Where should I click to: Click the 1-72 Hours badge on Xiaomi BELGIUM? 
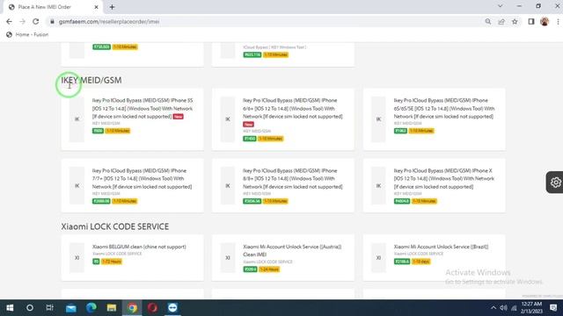point(112,262)
